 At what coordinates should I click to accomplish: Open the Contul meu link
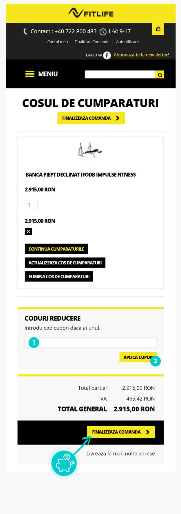point(58,42)
